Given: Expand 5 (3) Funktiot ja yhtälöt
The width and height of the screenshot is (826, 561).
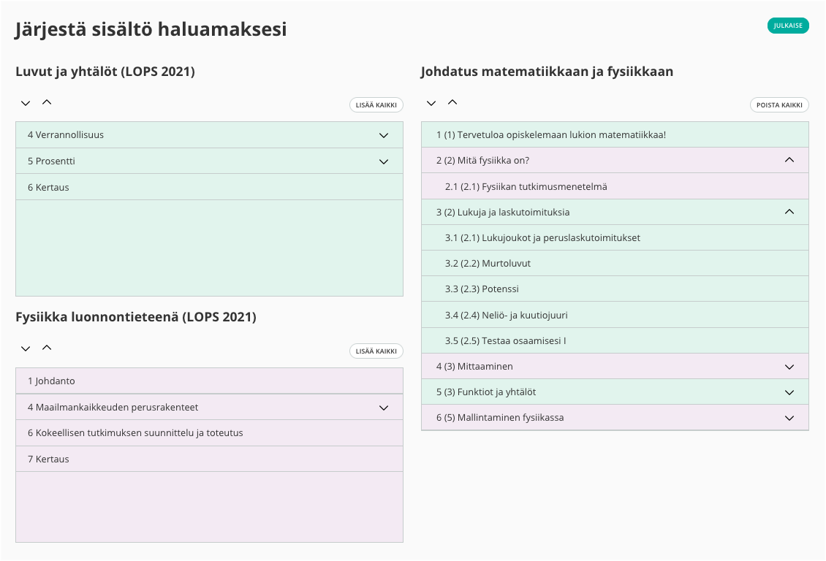Looking at the screenshot, I should [x=789, y=392].
